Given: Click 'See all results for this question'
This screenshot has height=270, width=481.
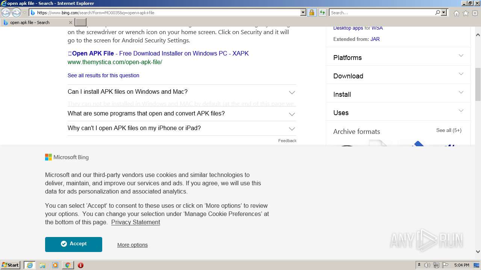Looking at the screenshot, I should pyautogui.click(x=103, y=75).
